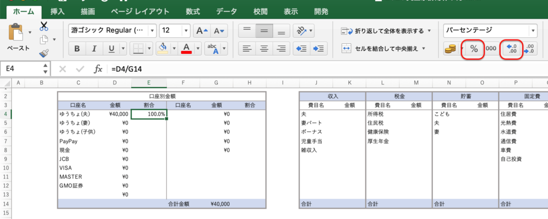Image resolution: width=548 pixels, height=219 pixels.
Task: Click the percent style button
Action: click(474, 49)
